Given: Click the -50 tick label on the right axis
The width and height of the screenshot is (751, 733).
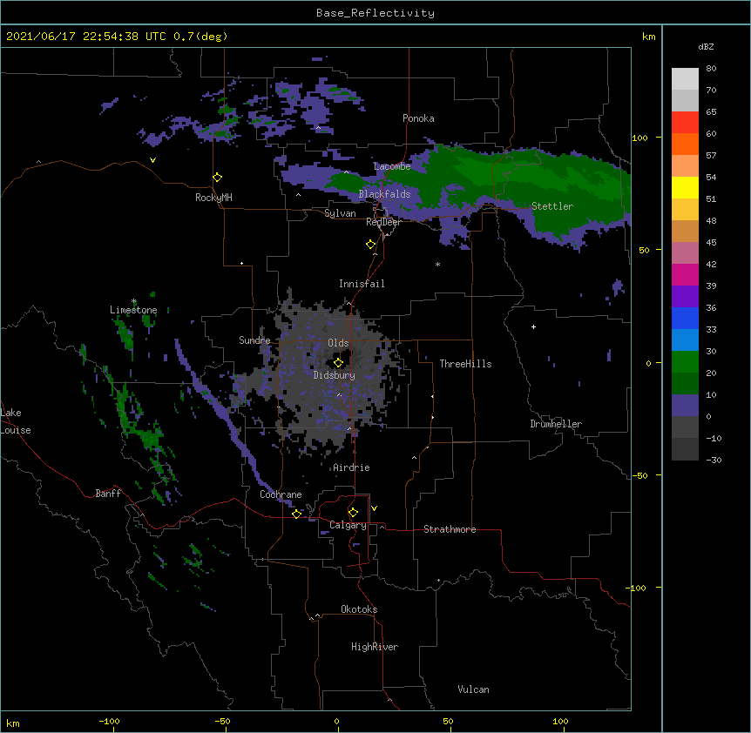Looking at the screenshot, I should click(x=639, y=475).
